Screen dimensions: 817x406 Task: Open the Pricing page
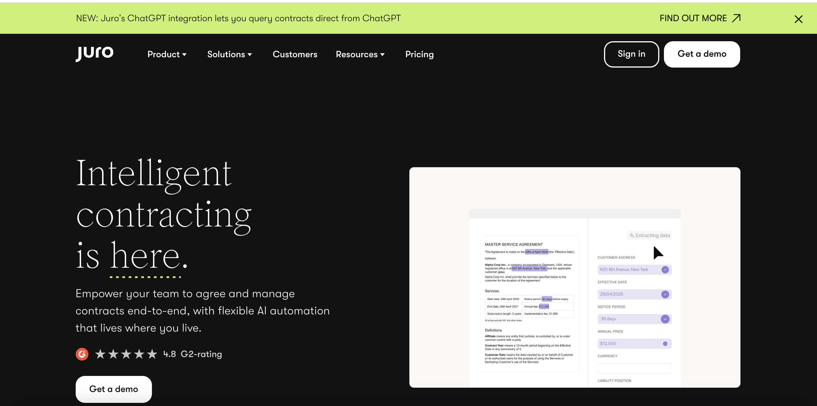click(x=419, y=54)
